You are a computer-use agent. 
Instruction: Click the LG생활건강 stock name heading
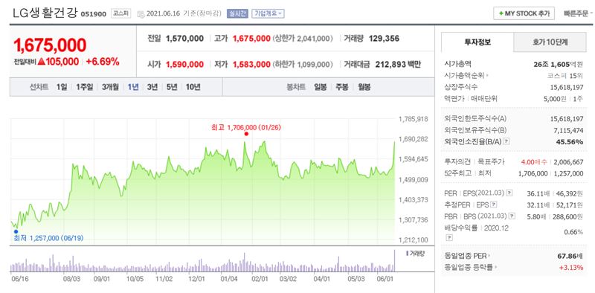point(45,13)
